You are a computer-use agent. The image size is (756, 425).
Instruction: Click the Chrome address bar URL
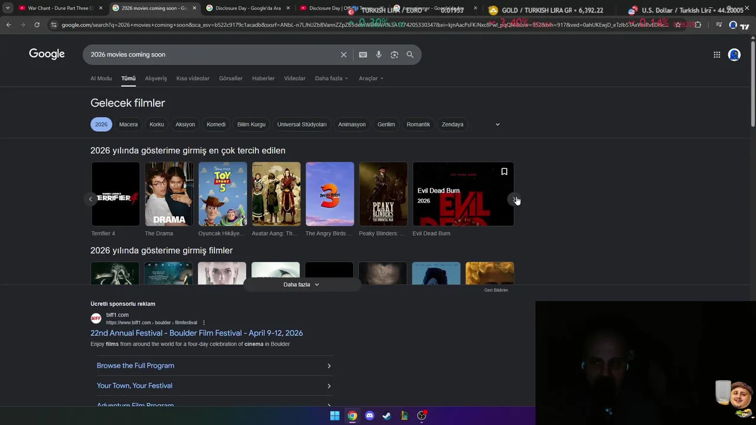tap(363, 25)
